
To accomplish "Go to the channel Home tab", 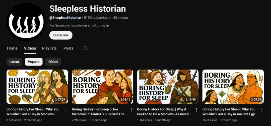I will pos(12,48).
